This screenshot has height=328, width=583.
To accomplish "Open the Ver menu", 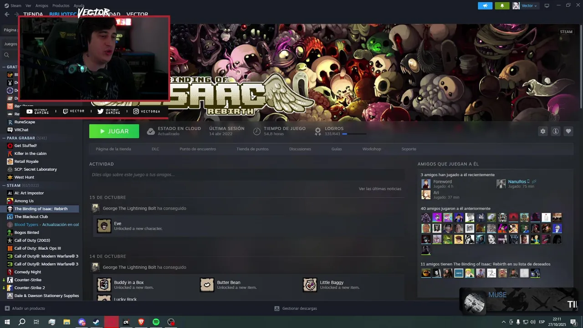I will point(29,5).
